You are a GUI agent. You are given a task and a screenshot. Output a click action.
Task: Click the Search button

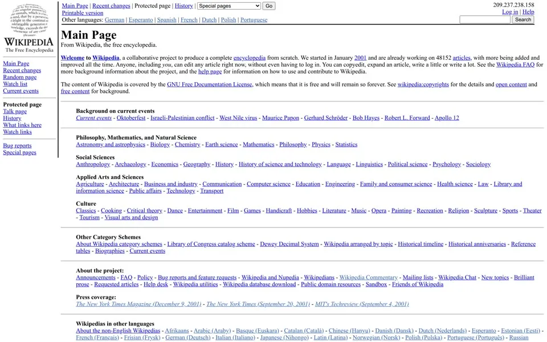pyautogui.click(x=523, y=19)
